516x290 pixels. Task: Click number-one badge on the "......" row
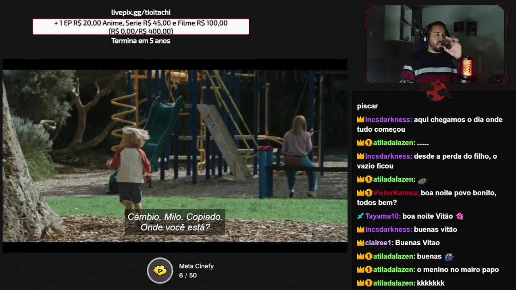(368, 143)
